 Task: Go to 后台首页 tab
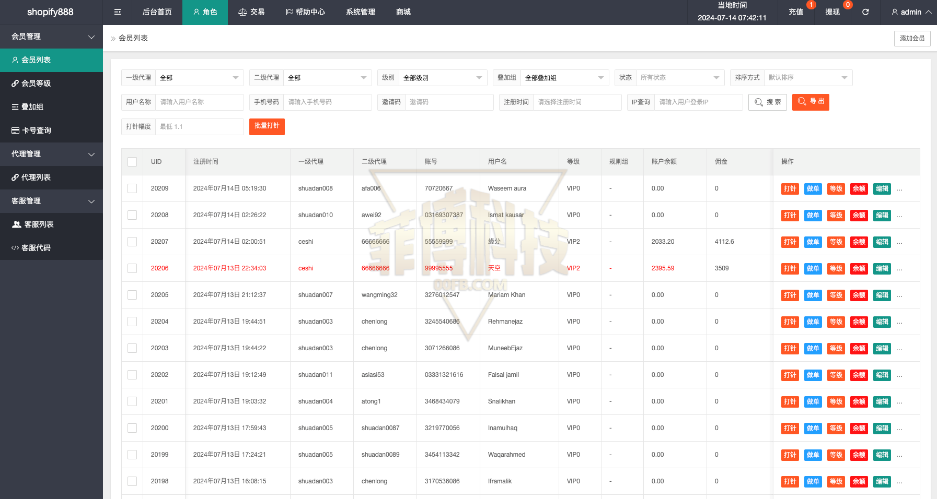pos(157,12)
